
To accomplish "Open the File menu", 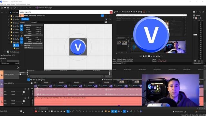I will pos(1,4).
